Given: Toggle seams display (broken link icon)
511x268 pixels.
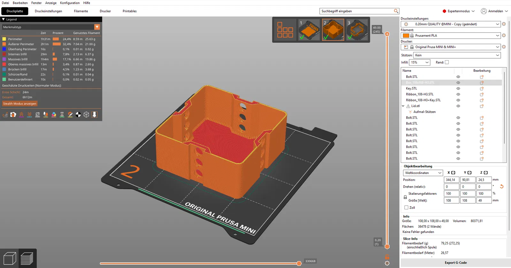Looking at the screenshot, I should tap(38, 115).
